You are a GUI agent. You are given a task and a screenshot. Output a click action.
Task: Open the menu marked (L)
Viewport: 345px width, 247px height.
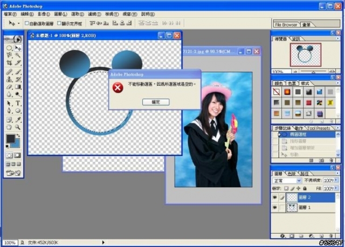click(60, 14)
